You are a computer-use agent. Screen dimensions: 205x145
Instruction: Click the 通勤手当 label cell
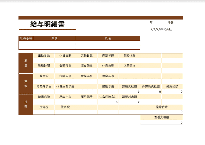[108, 87]
